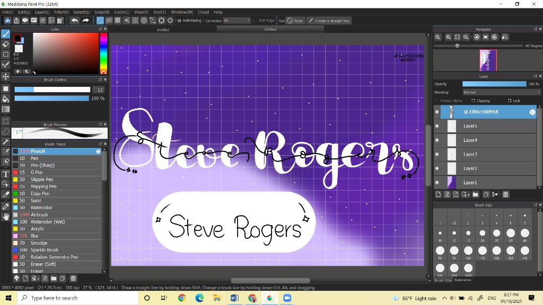Duplicate layer icon in Layer panel

pos(486,194)
